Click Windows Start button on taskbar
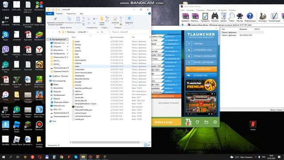Viewport: 284px width, 160px height. tap(4, 157)
